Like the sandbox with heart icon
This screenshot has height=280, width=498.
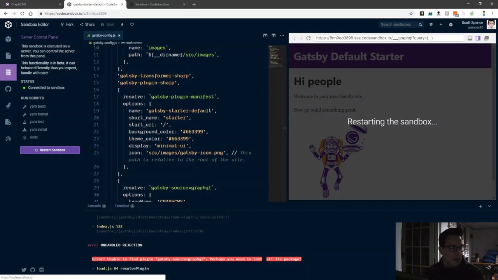(x=132, y=24)
